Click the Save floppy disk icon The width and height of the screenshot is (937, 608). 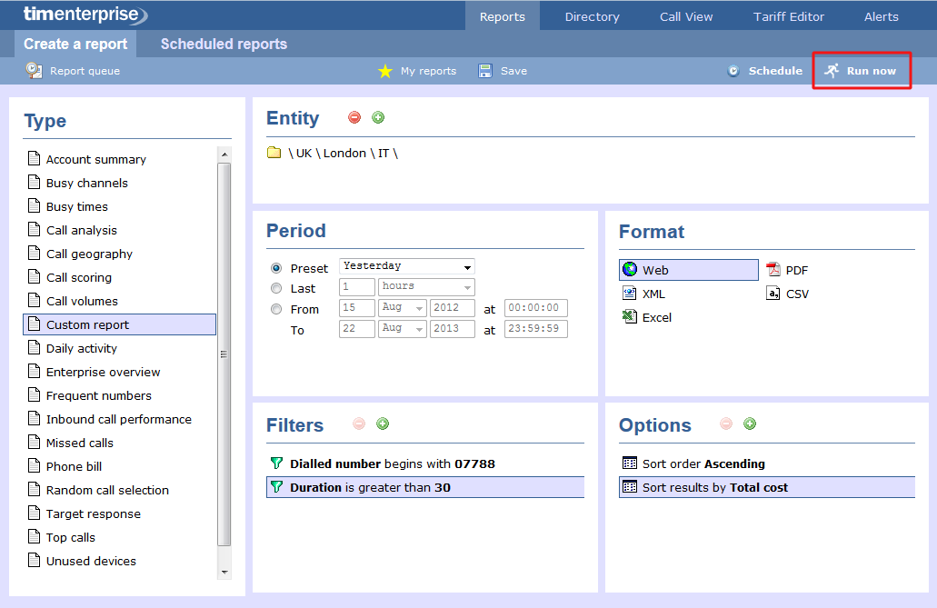click(485, 71)
